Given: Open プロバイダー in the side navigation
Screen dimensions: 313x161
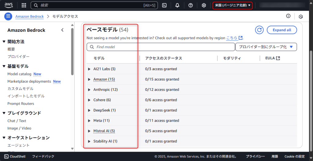Looking at the screenshot, I should [x=19, y=57].
